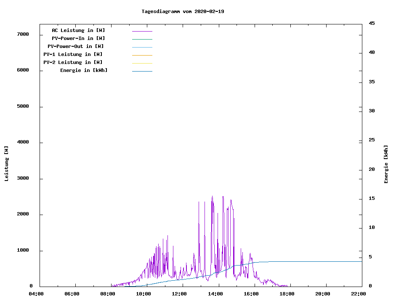Click the 10:00 time axis tick label

(144, 294)
